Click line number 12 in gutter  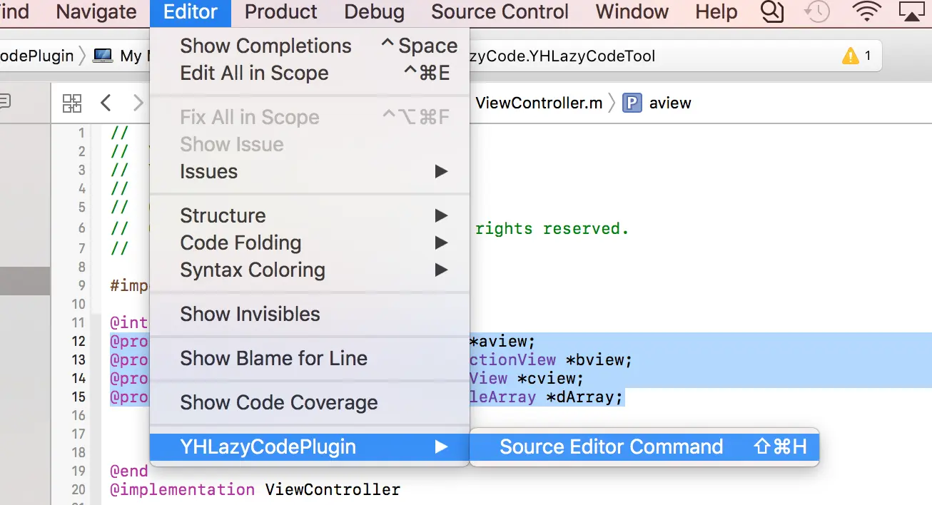(78, 341)
